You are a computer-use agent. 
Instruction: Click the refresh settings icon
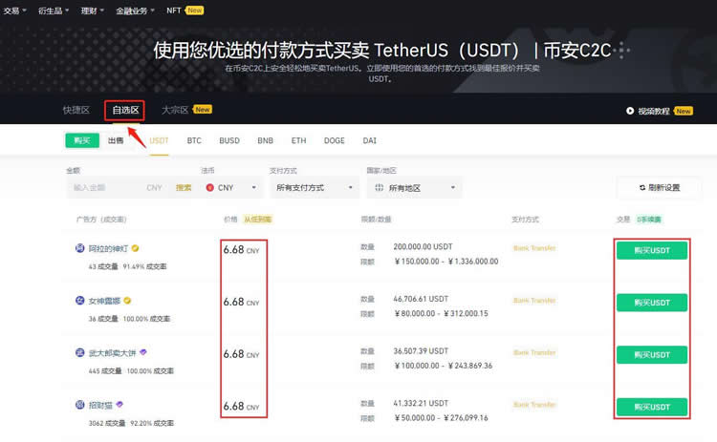[x=642, y=188]
